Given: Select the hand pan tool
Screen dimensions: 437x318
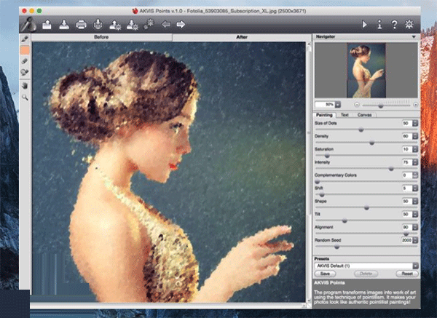Looking at the screenshot, I should pyautogui.click(x=25, y=84).
